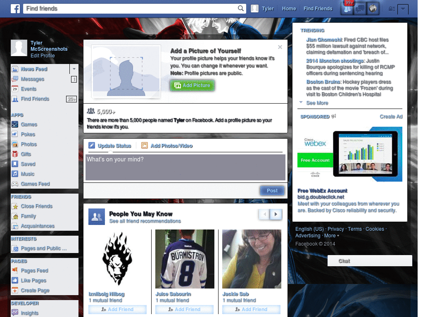Add Friend Ixnilbolg Nilbog
The width and height of the screenshot is (423, 317).
tap(117, 310)
